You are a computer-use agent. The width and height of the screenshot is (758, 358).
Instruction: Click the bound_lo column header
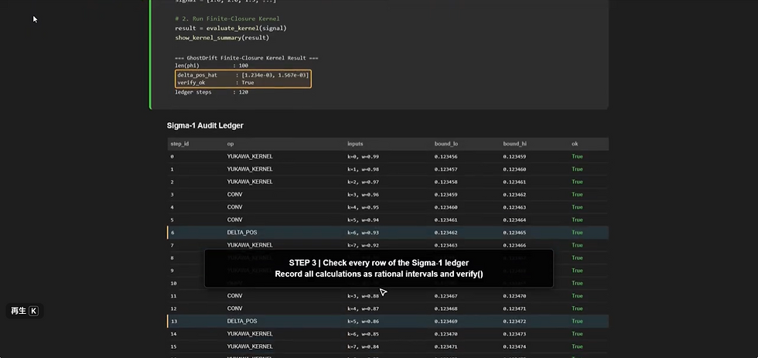click(446, 144)
